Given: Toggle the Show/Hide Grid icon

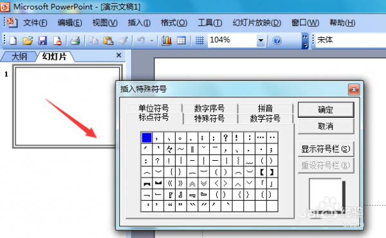Looking at the screenshot, I should click(x=199, y=41).
